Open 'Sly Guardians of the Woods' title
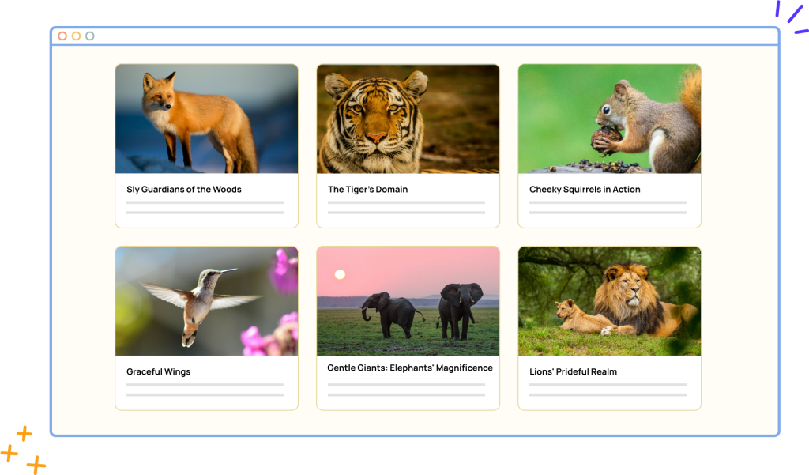809x475 pixels. (x=184, y=190)
